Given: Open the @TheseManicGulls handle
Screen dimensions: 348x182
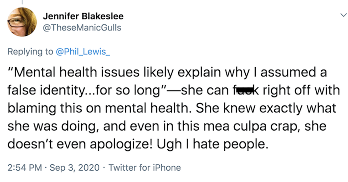Looking at the screenshot, I should pyautogui.click(x=82, y=27).
